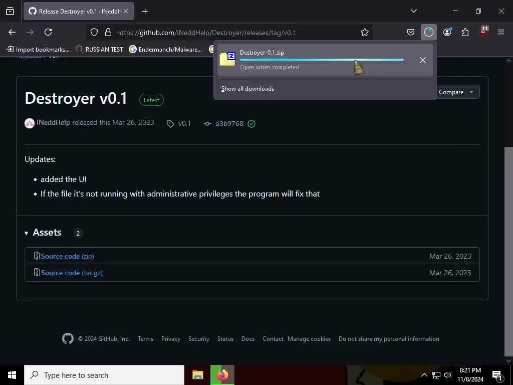Viewport: 513px width, 385px height.
Task: Go forward one page in browser history
Action: 30,32
